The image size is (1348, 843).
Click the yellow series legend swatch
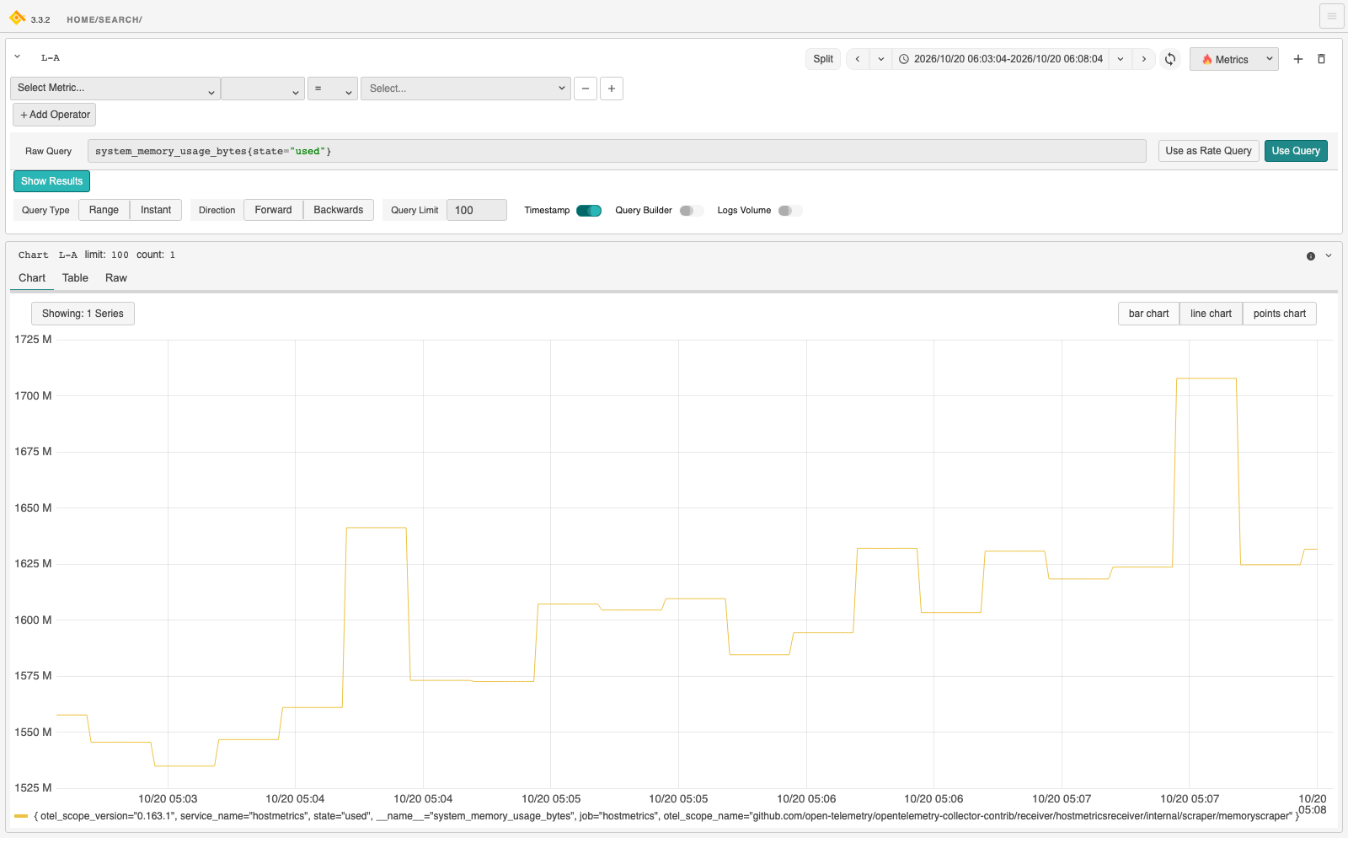21,816
